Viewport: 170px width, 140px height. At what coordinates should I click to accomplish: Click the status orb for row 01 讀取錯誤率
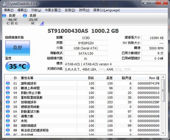pos(8,83)
